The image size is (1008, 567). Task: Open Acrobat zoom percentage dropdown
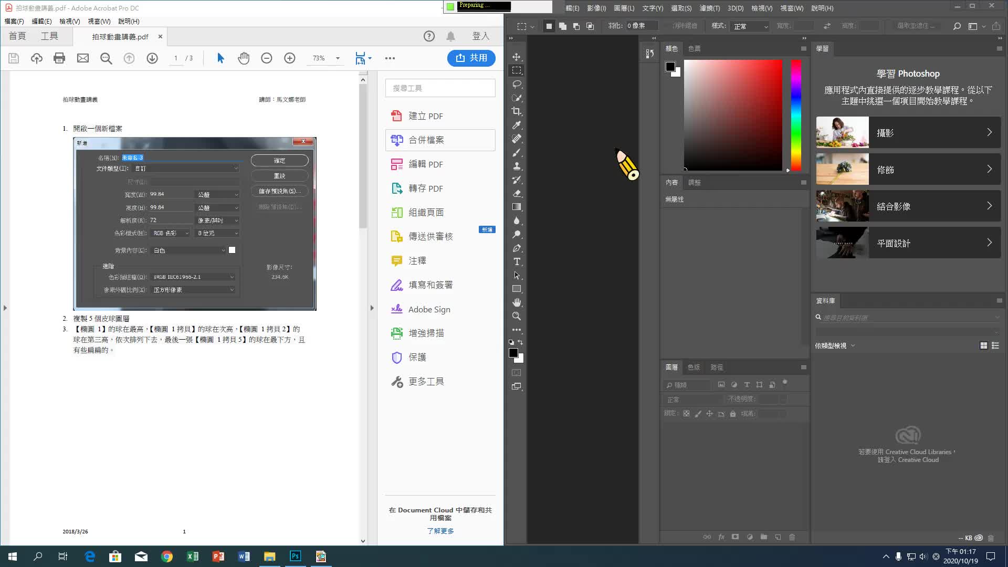coord(338,58)
